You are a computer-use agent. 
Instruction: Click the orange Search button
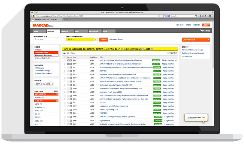[104, 40]
